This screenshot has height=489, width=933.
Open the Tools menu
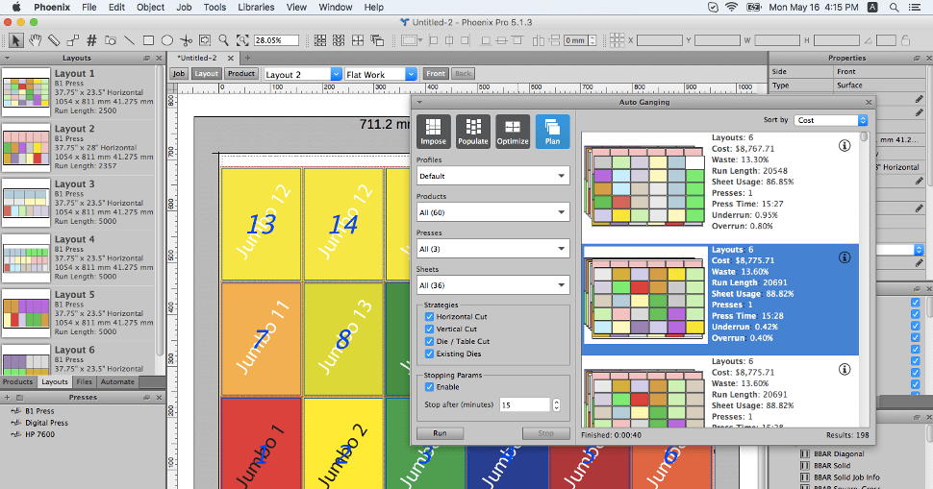[x=214, y=7]
